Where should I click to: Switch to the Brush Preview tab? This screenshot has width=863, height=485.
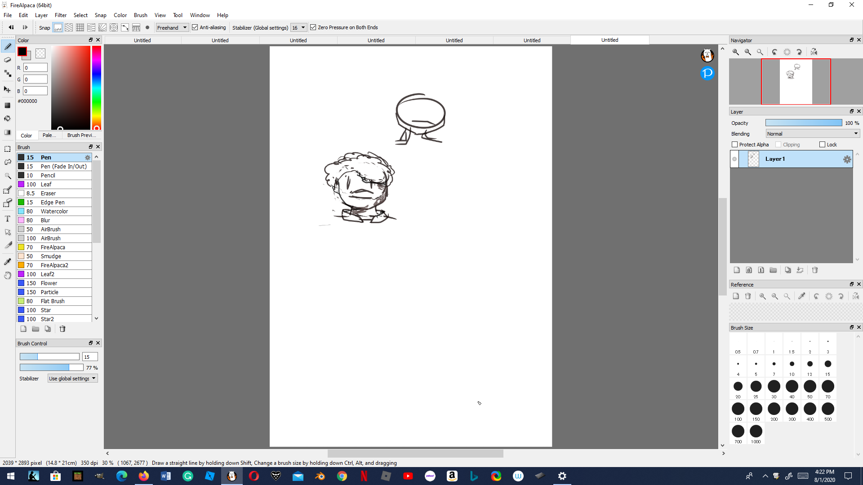pyautogui.click(x=81, y=135)
